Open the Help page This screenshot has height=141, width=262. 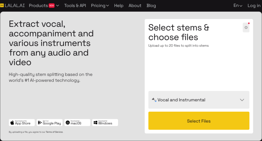pyautogui.click(x=119, y=5)
